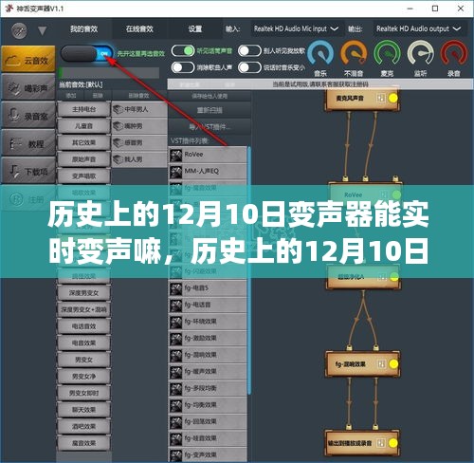Screen dimensions: 474x463
Task: Click the fg-激励效果 plugin icon
Action: pos(175,339)
